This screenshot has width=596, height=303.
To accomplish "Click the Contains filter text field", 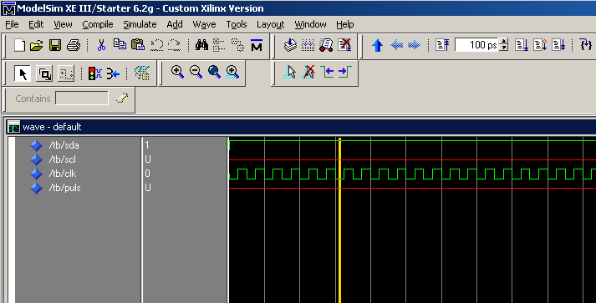I will [82, 98].
